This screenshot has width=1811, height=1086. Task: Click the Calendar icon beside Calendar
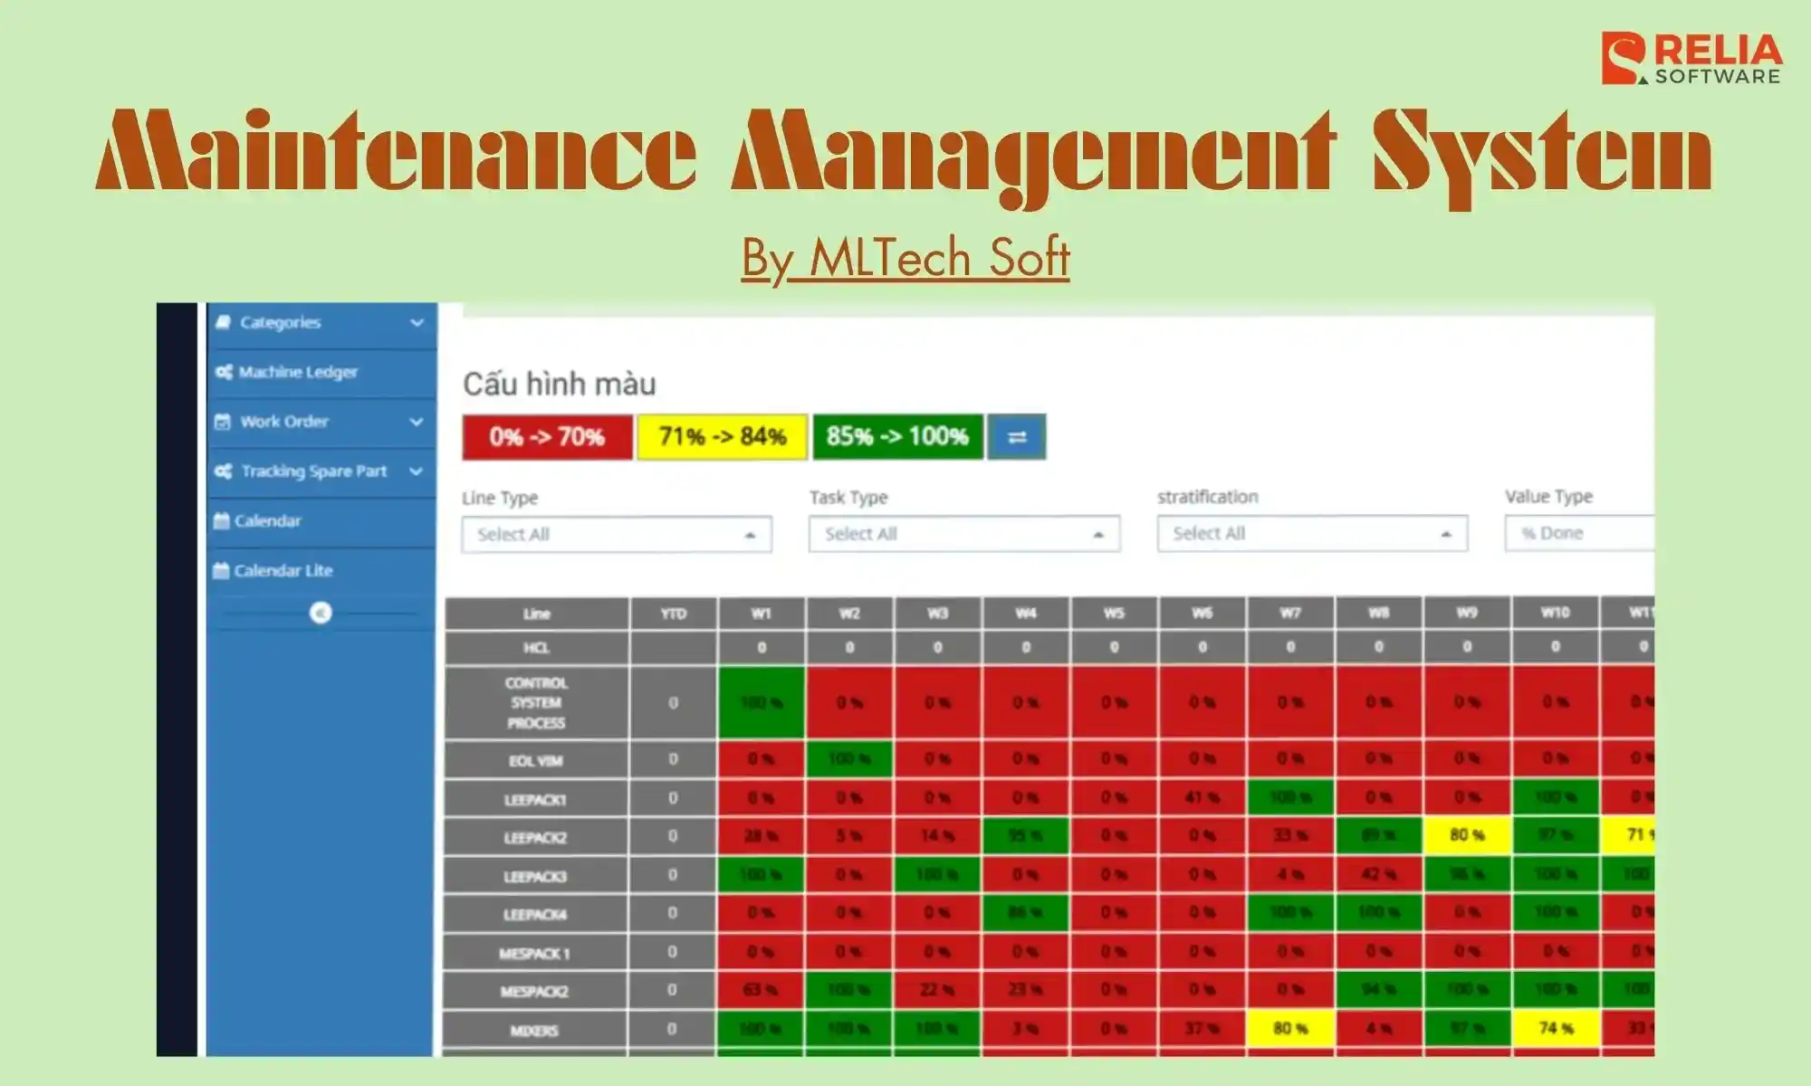click(x=221, y=521)
